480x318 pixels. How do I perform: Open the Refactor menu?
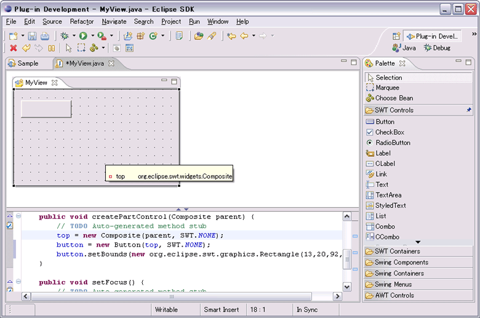pyautogui.click(x=82, y=22)
